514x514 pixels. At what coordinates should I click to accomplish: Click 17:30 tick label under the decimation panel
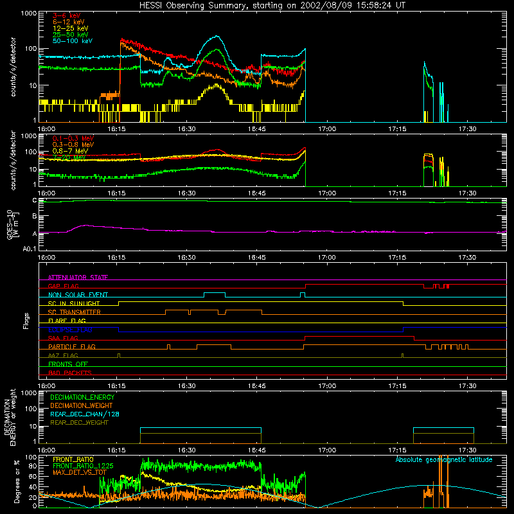coord(467,450)
